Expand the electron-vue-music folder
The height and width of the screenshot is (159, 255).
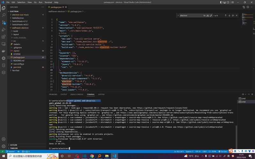pos(20,15)
